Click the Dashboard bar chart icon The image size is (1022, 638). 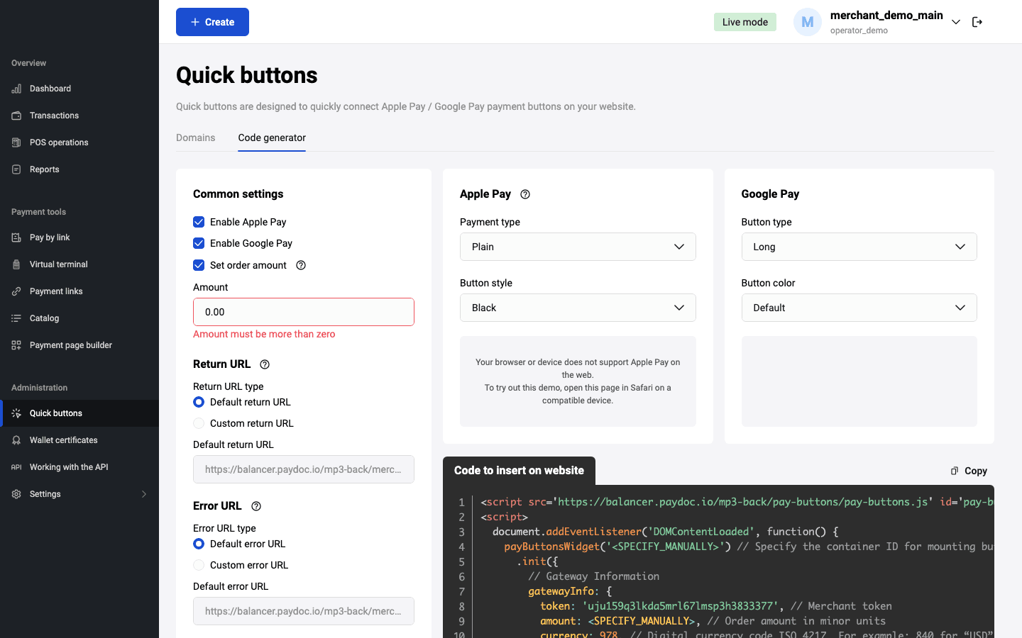(16, 89)
